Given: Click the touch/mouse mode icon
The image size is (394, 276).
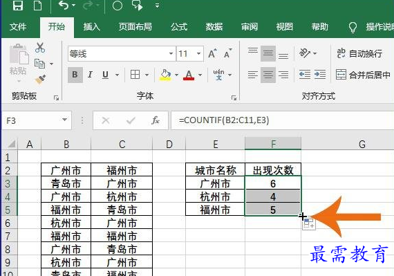Looking at the screenshot, I should 138,6.
